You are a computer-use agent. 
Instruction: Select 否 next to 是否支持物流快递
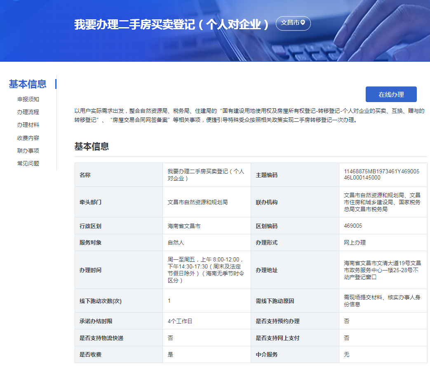tap(170, 338)
